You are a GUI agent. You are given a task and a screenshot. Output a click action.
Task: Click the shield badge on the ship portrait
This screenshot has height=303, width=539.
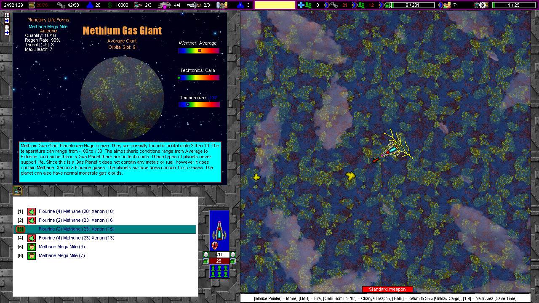click(216, 246)
